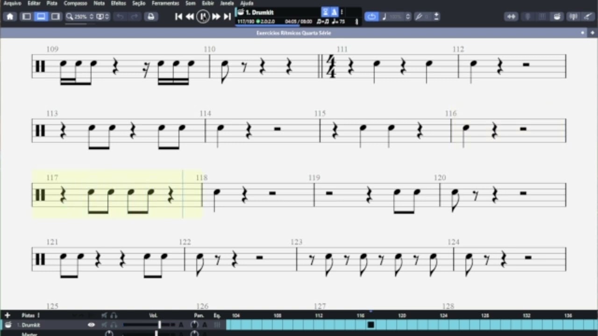Image resolution: width=598 pixels, height=336 pixels.
Task: Click timeline block at bar 117
Action: pyautogui.click(x=370, y=325)
